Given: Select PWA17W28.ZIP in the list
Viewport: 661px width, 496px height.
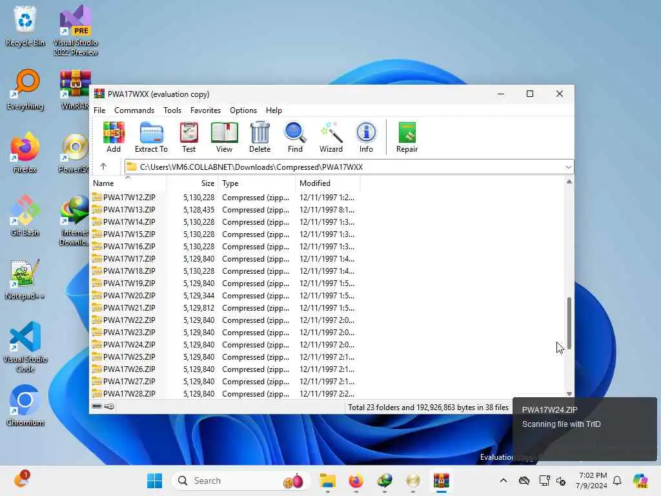Looking at the screenshot, I should tap(129, 393).
